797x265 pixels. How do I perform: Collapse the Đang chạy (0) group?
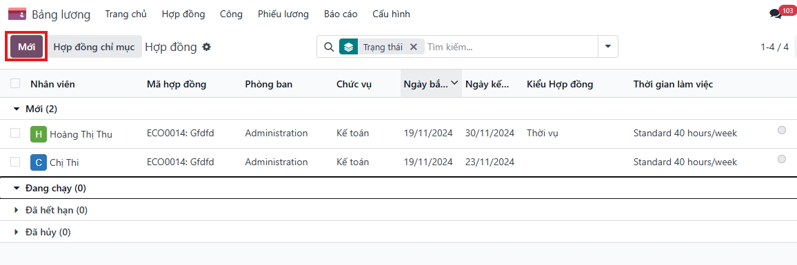(x=17, y=189)
